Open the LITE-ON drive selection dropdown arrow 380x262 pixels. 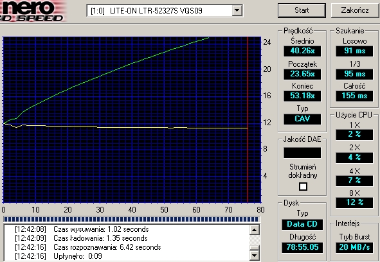coord(237,11)
